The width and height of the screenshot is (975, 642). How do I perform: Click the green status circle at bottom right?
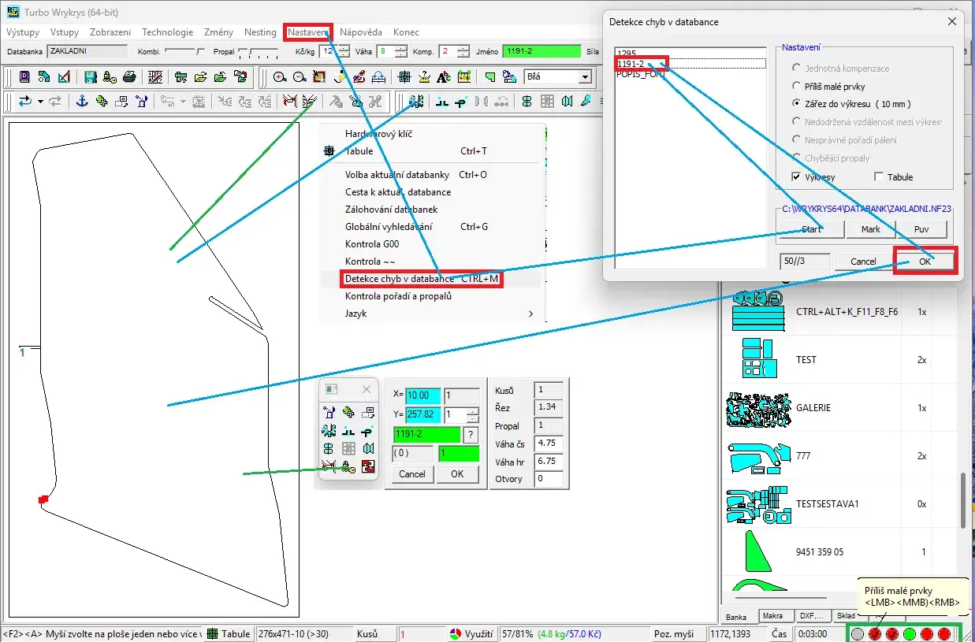910,633
